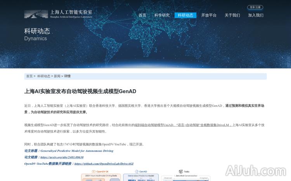Open the arxiv.org paper link

(62, 157)
